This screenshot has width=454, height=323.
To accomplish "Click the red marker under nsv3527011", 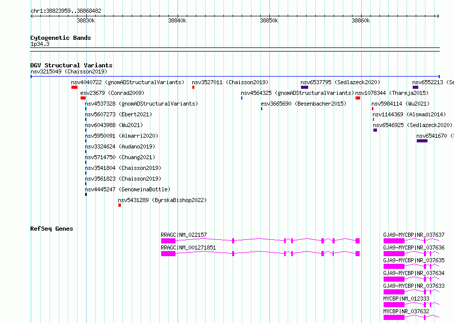I will coord(193,87).
